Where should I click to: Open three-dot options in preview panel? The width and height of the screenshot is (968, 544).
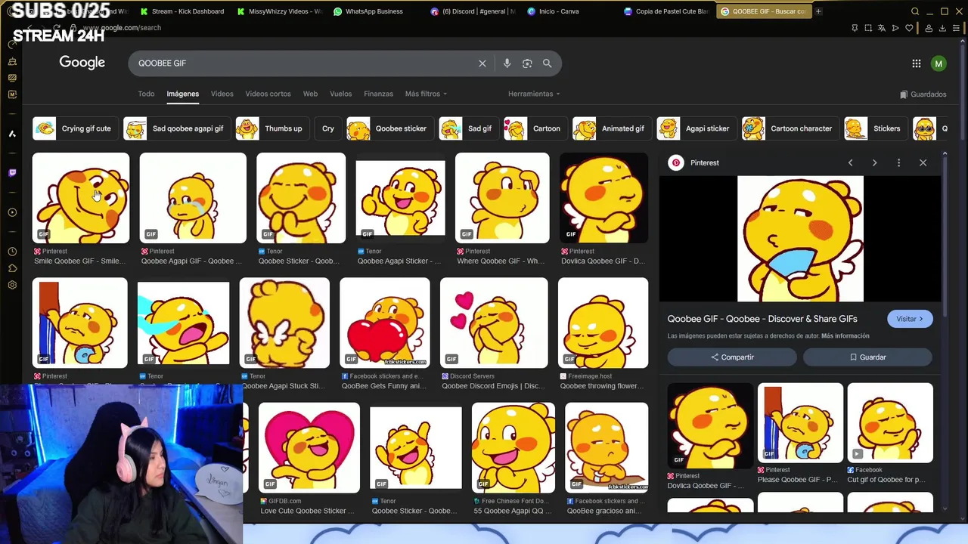pos(898,162)
